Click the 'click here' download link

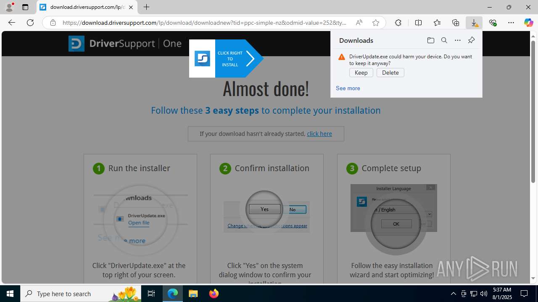(x=319, y=134)
